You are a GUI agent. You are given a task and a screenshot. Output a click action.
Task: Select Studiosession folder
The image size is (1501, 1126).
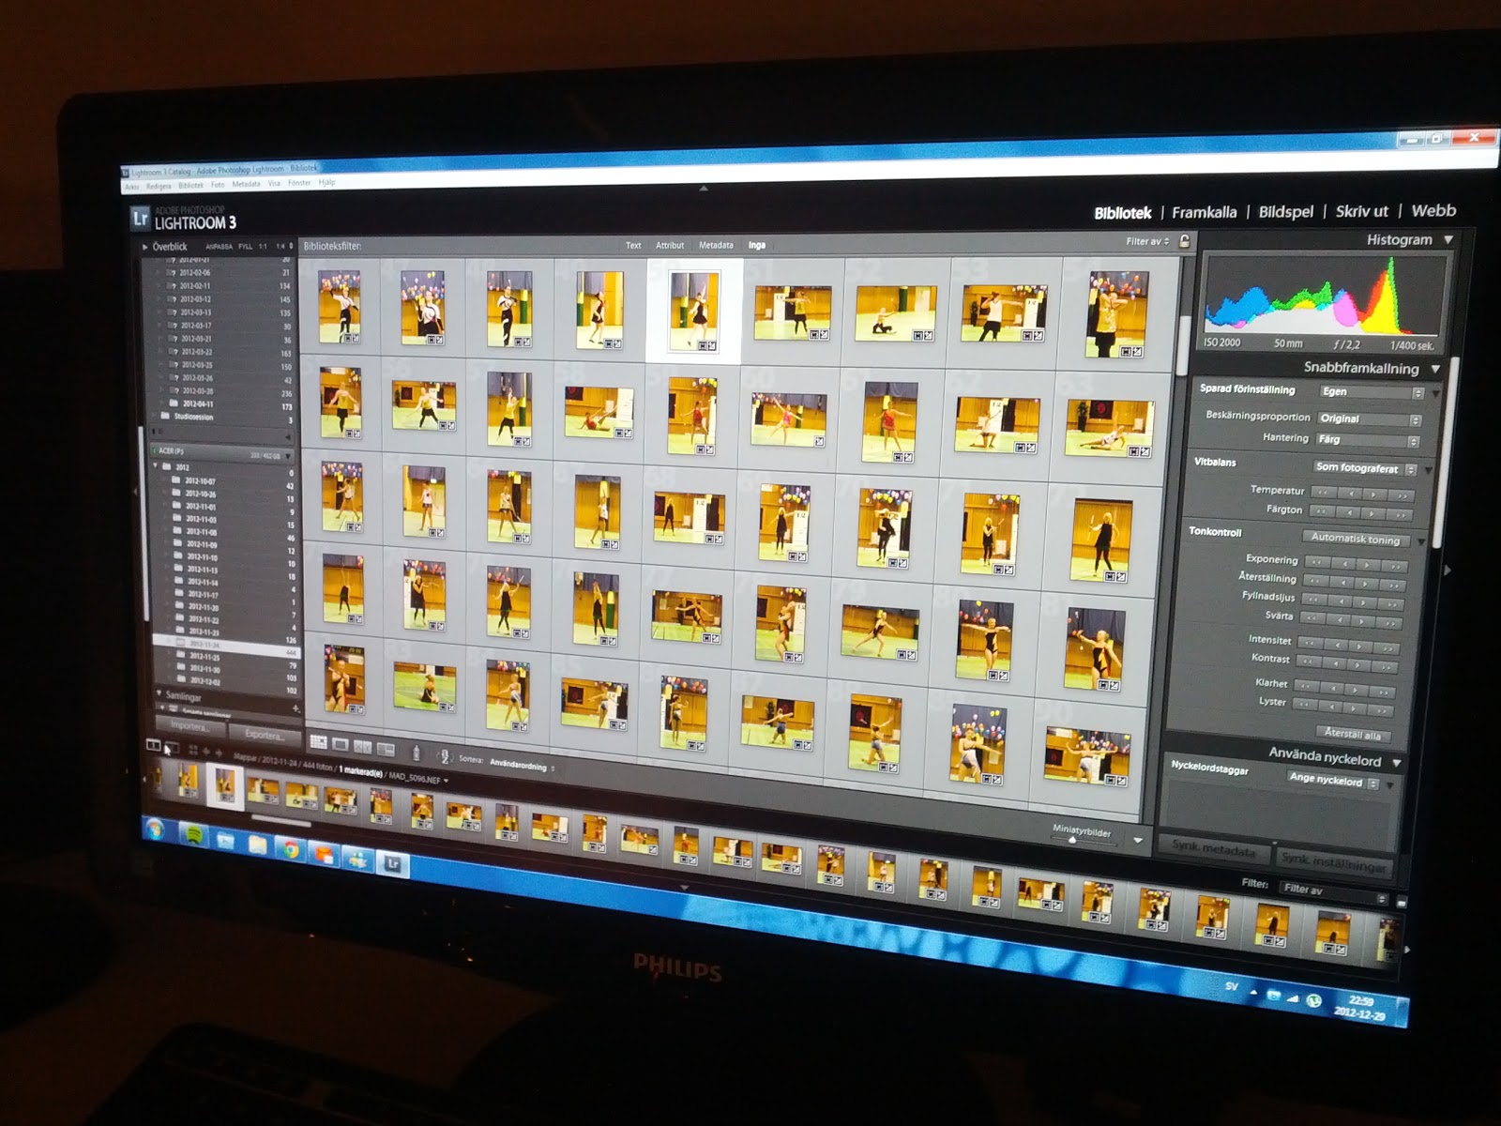coord(194,417)
